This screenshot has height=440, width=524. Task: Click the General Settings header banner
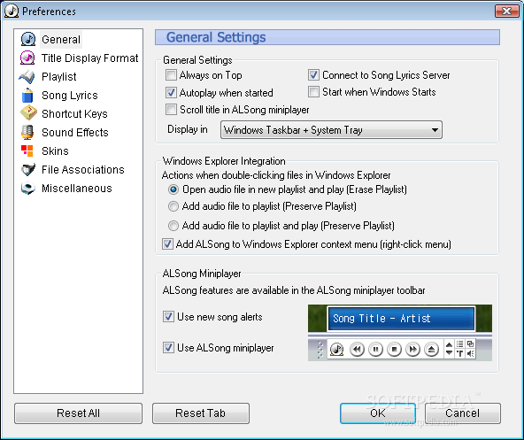coord(327,37)
